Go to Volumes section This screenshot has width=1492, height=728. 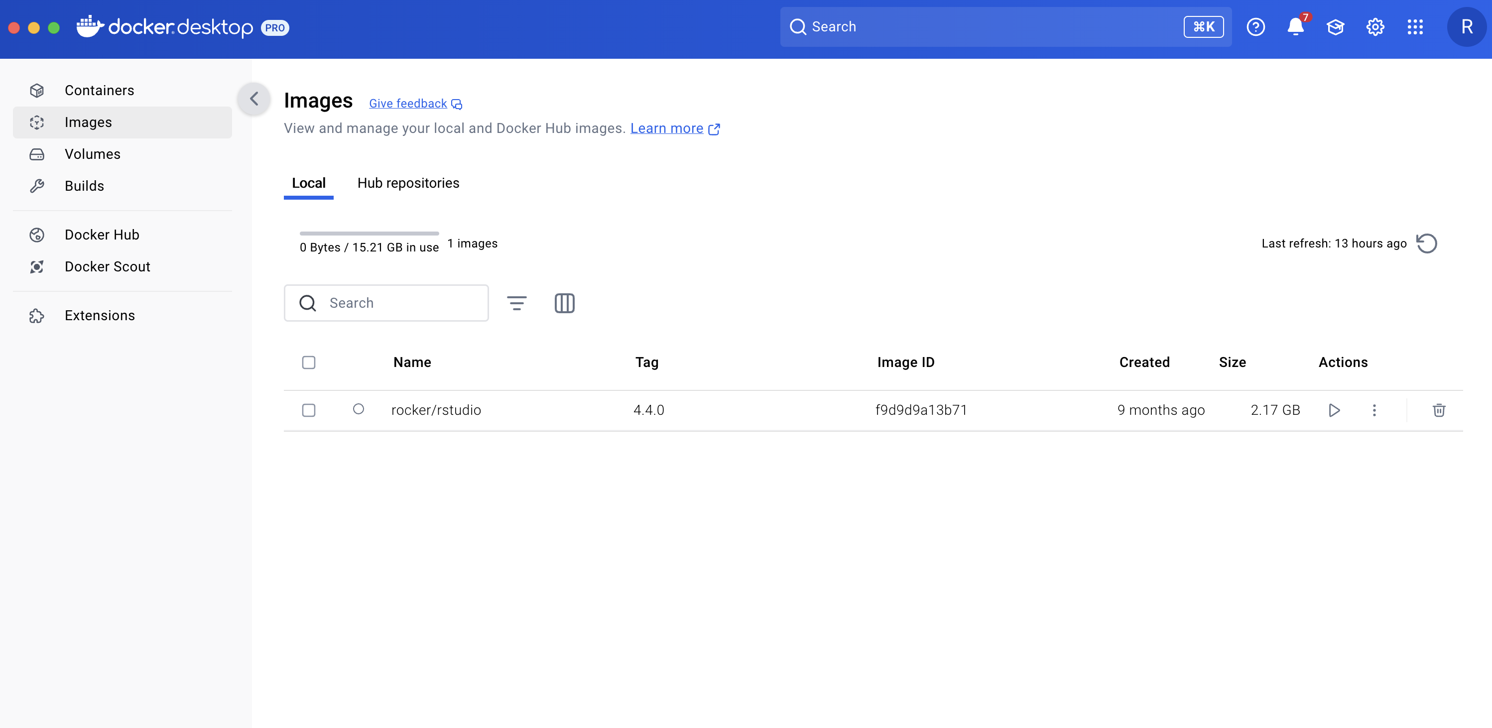coord(122,154)
